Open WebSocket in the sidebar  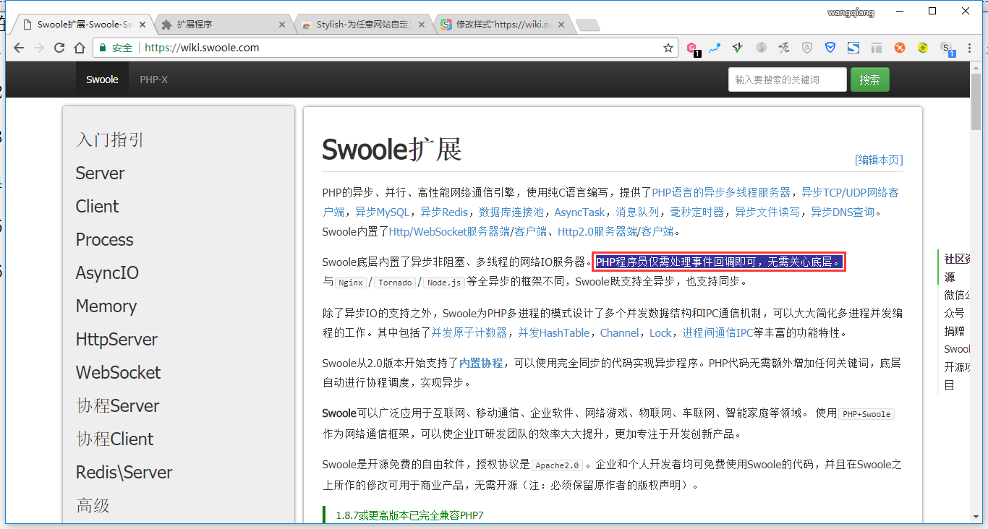point(118,372)
